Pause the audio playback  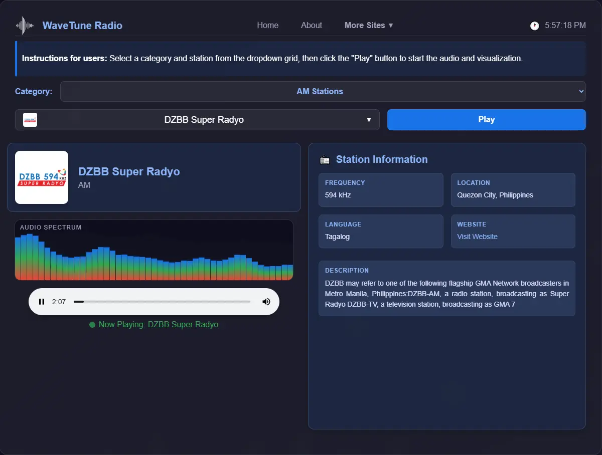(42, 302)
